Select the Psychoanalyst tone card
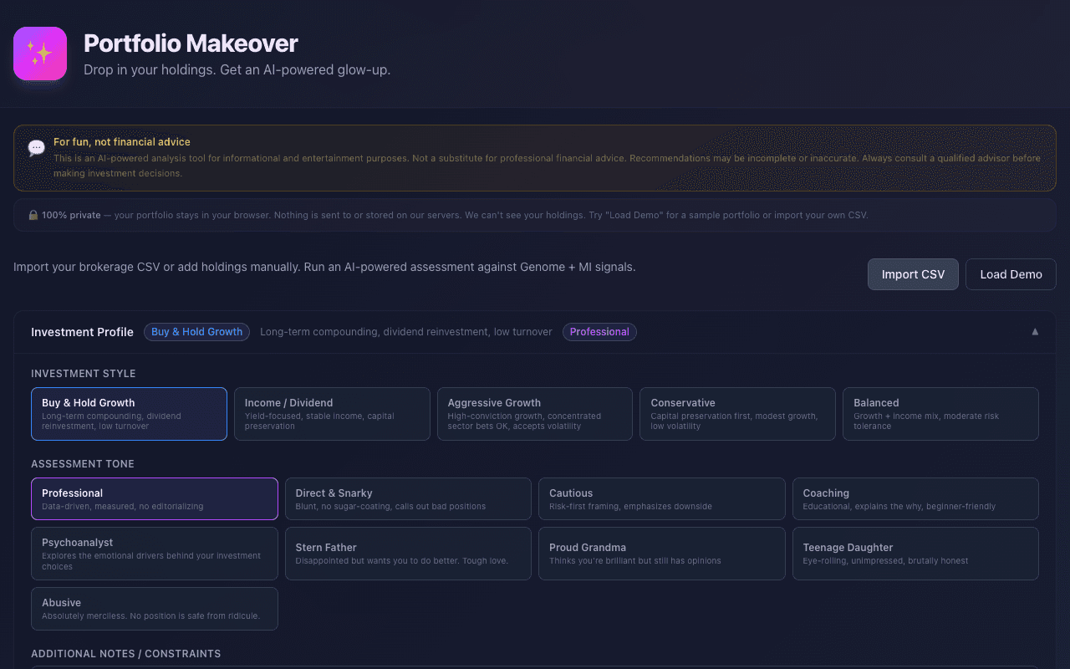 pyautogui.click(x=155, y=553)
